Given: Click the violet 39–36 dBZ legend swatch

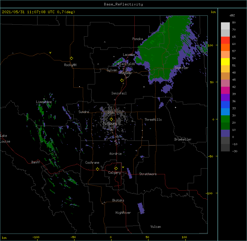Looking at the screenshot, I should tap(225, 98).
